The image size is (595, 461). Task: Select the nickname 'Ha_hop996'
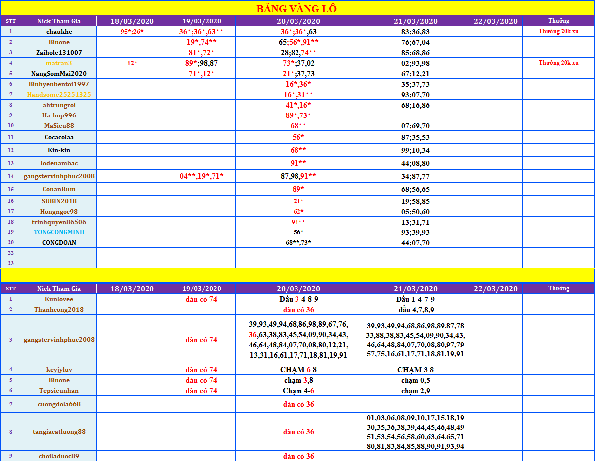tap(59, 115)
